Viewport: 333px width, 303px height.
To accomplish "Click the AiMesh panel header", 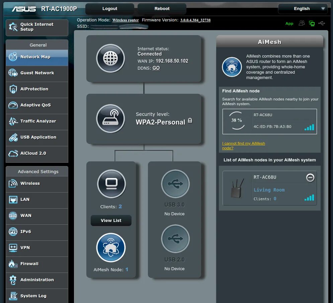I will click(269, 42).
